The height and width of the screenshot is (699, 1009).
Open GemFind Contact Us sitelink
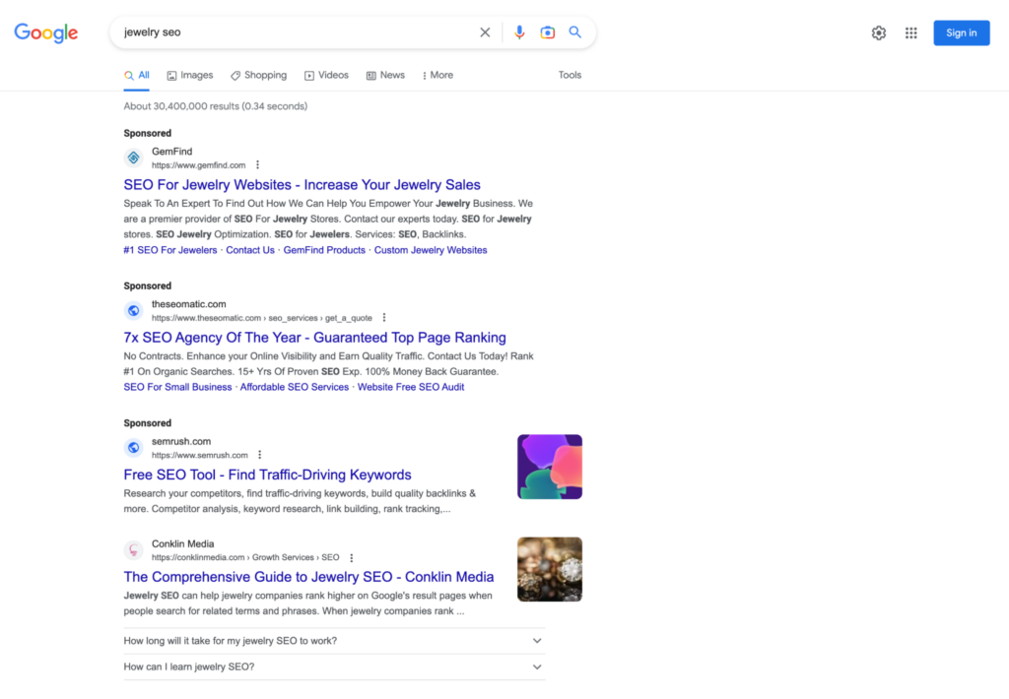pyautogui.click(x=250, y=250)
